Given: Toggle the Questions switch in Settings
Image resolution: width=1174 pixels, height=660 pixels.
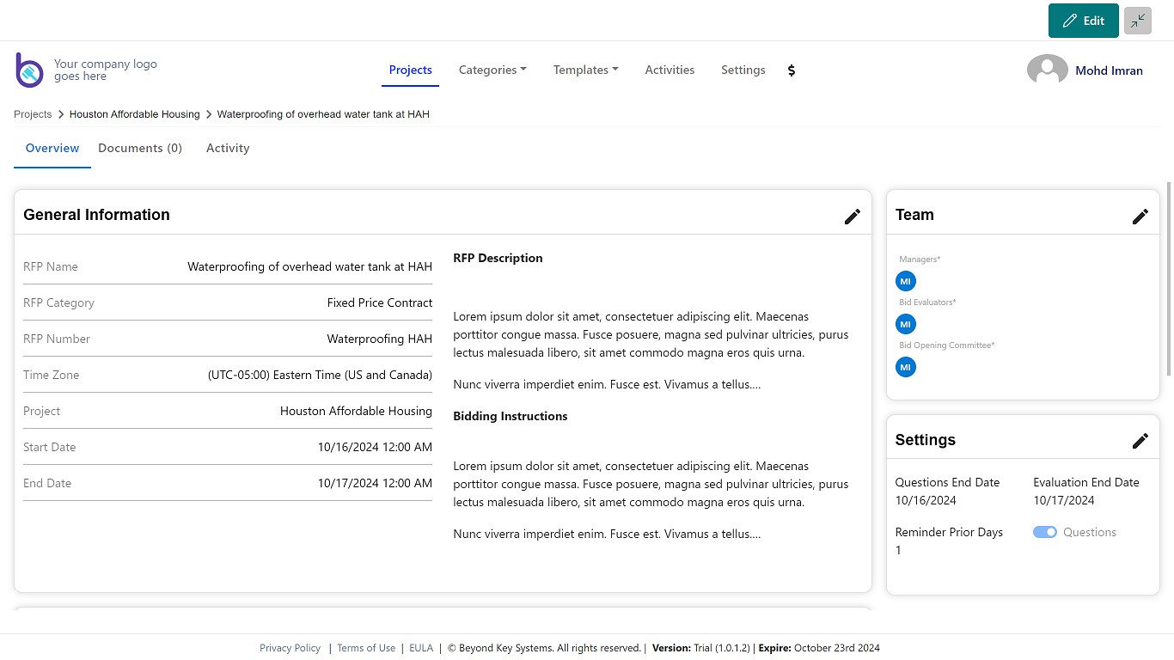Looking at the screenshot, I should point(1045,533).
